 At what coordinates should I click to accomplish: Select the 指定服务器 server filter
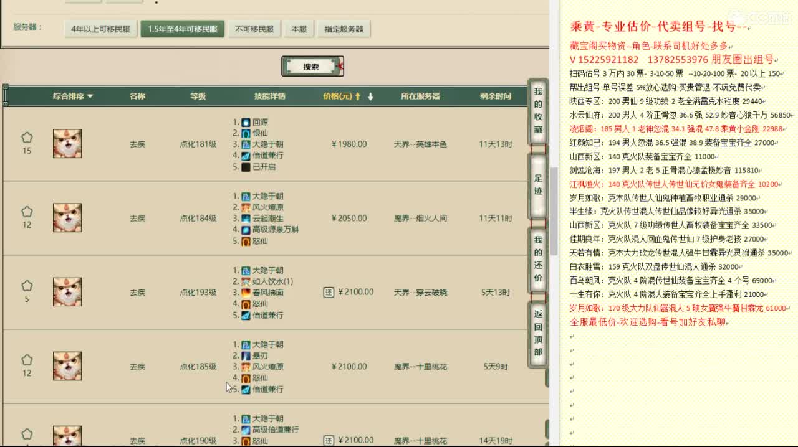click(x=344, y=29)
